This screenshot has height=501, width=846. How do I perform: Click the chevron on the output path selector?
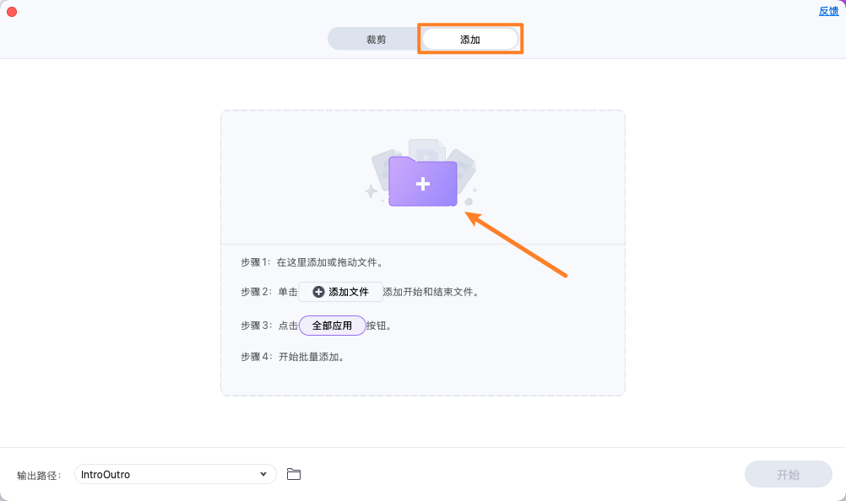click(263, 474)
